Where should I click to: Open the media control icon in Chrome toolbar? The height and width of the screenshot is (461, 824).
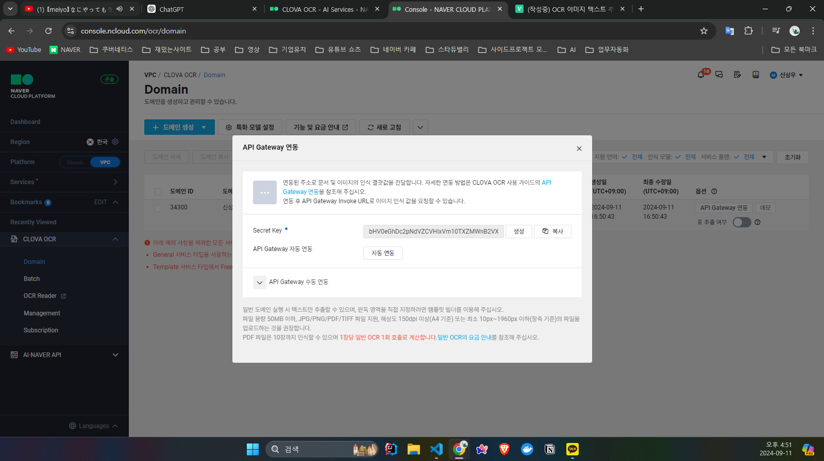point(776,31)
